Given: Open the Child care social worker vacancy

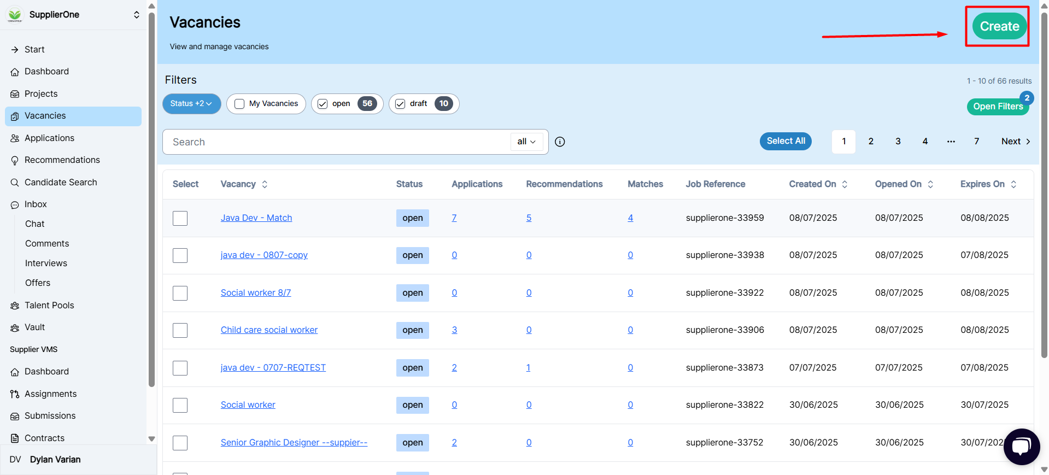Looking at the screenshot, I should pyautogui.click(x=269, y=330).
